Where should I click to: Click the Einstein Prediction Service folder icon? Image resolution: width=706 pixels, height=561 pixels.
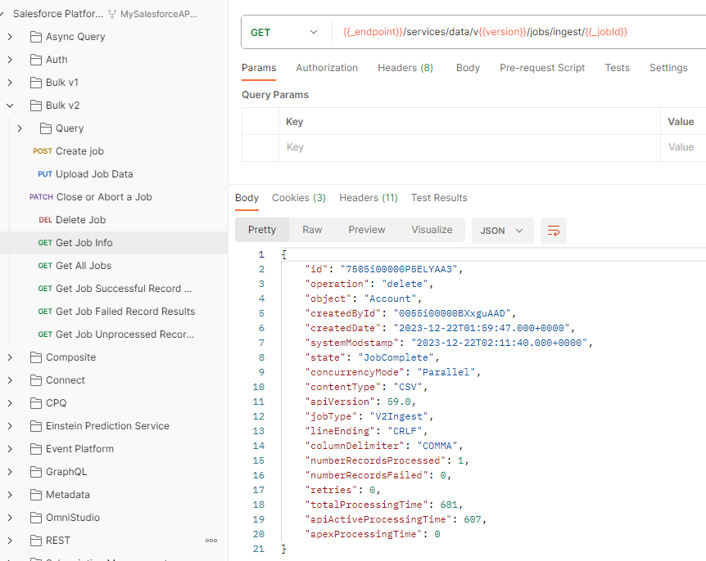35,426
